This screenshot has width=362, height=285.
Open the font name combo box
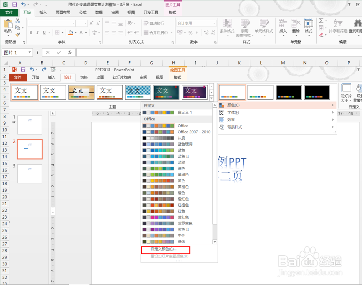pyautogui.click(x=51, y=23)
